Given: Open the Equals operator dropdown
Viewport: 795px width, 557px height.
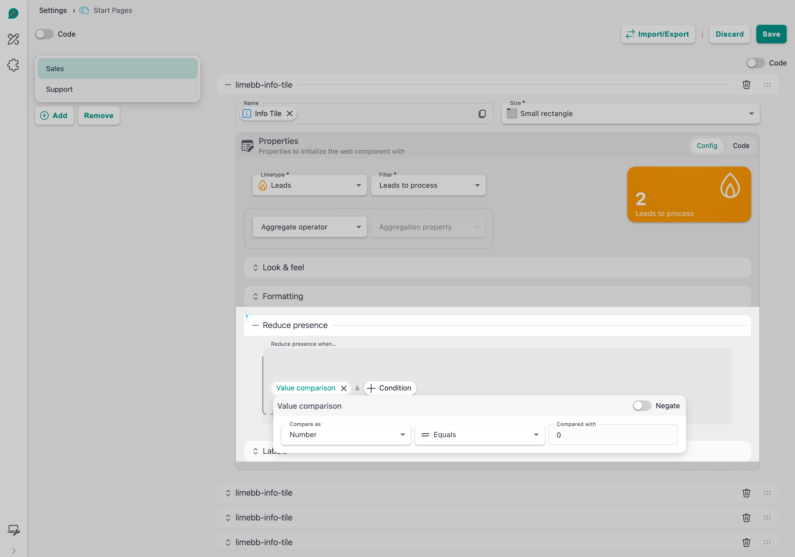Looking at the screenshot, I should point(480,435).
